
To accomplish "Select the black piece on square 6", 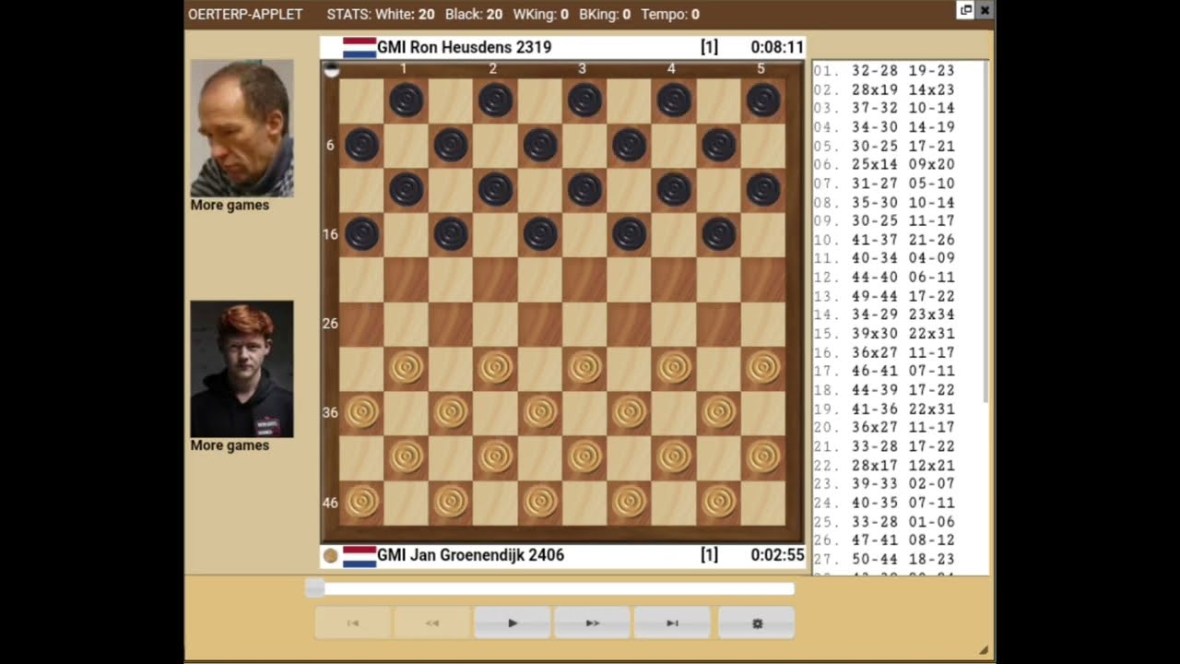I will 361,145.
